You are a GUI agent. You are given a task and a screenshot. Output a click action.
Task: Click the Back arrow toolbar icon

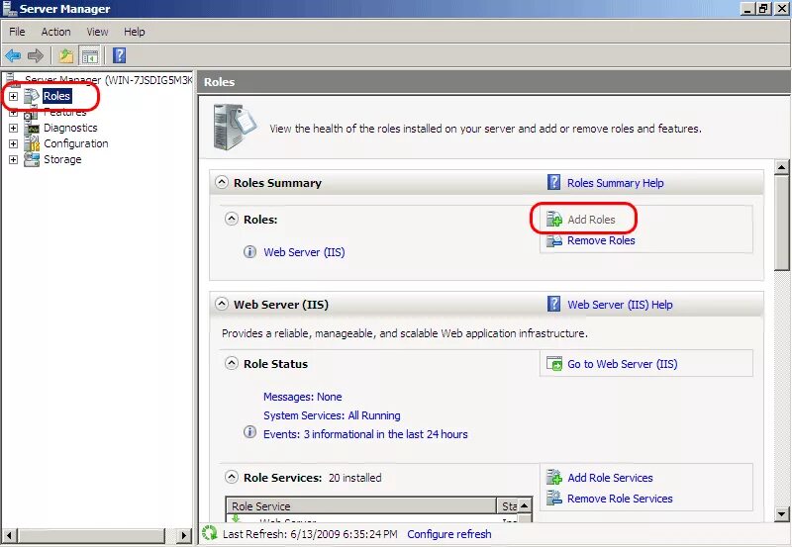pyautogui.click(x=13, y=55)
